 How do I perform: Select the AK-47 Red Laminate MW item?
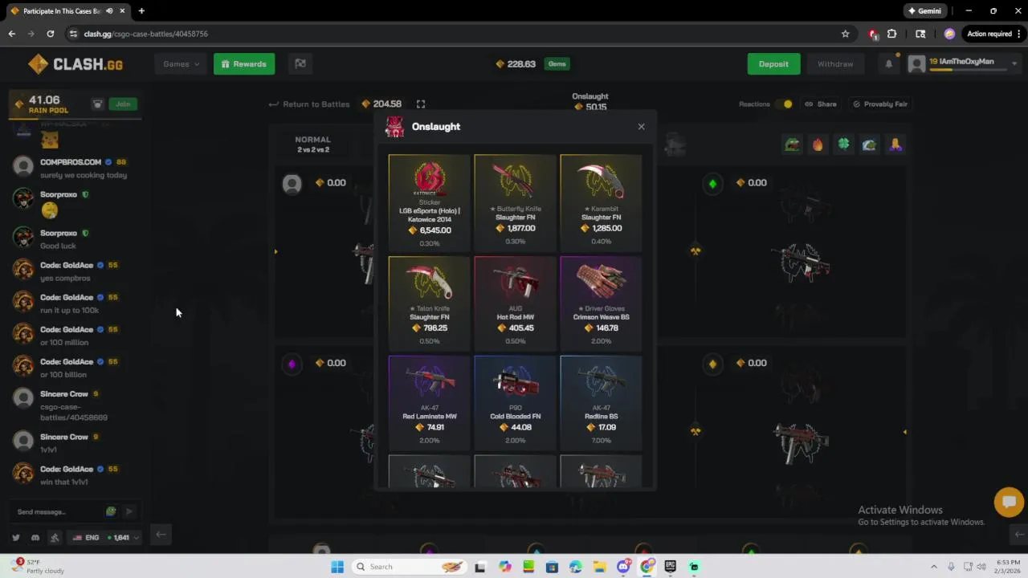pyautogui.click(x=430, y=403)
